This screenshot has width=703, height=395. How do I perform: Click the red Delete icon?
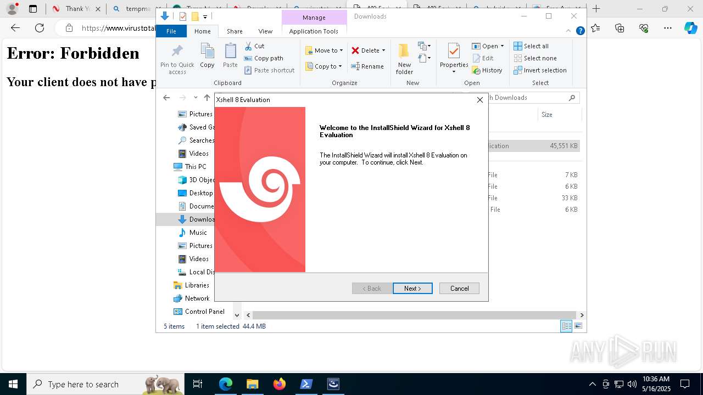[x=355, y=50]
